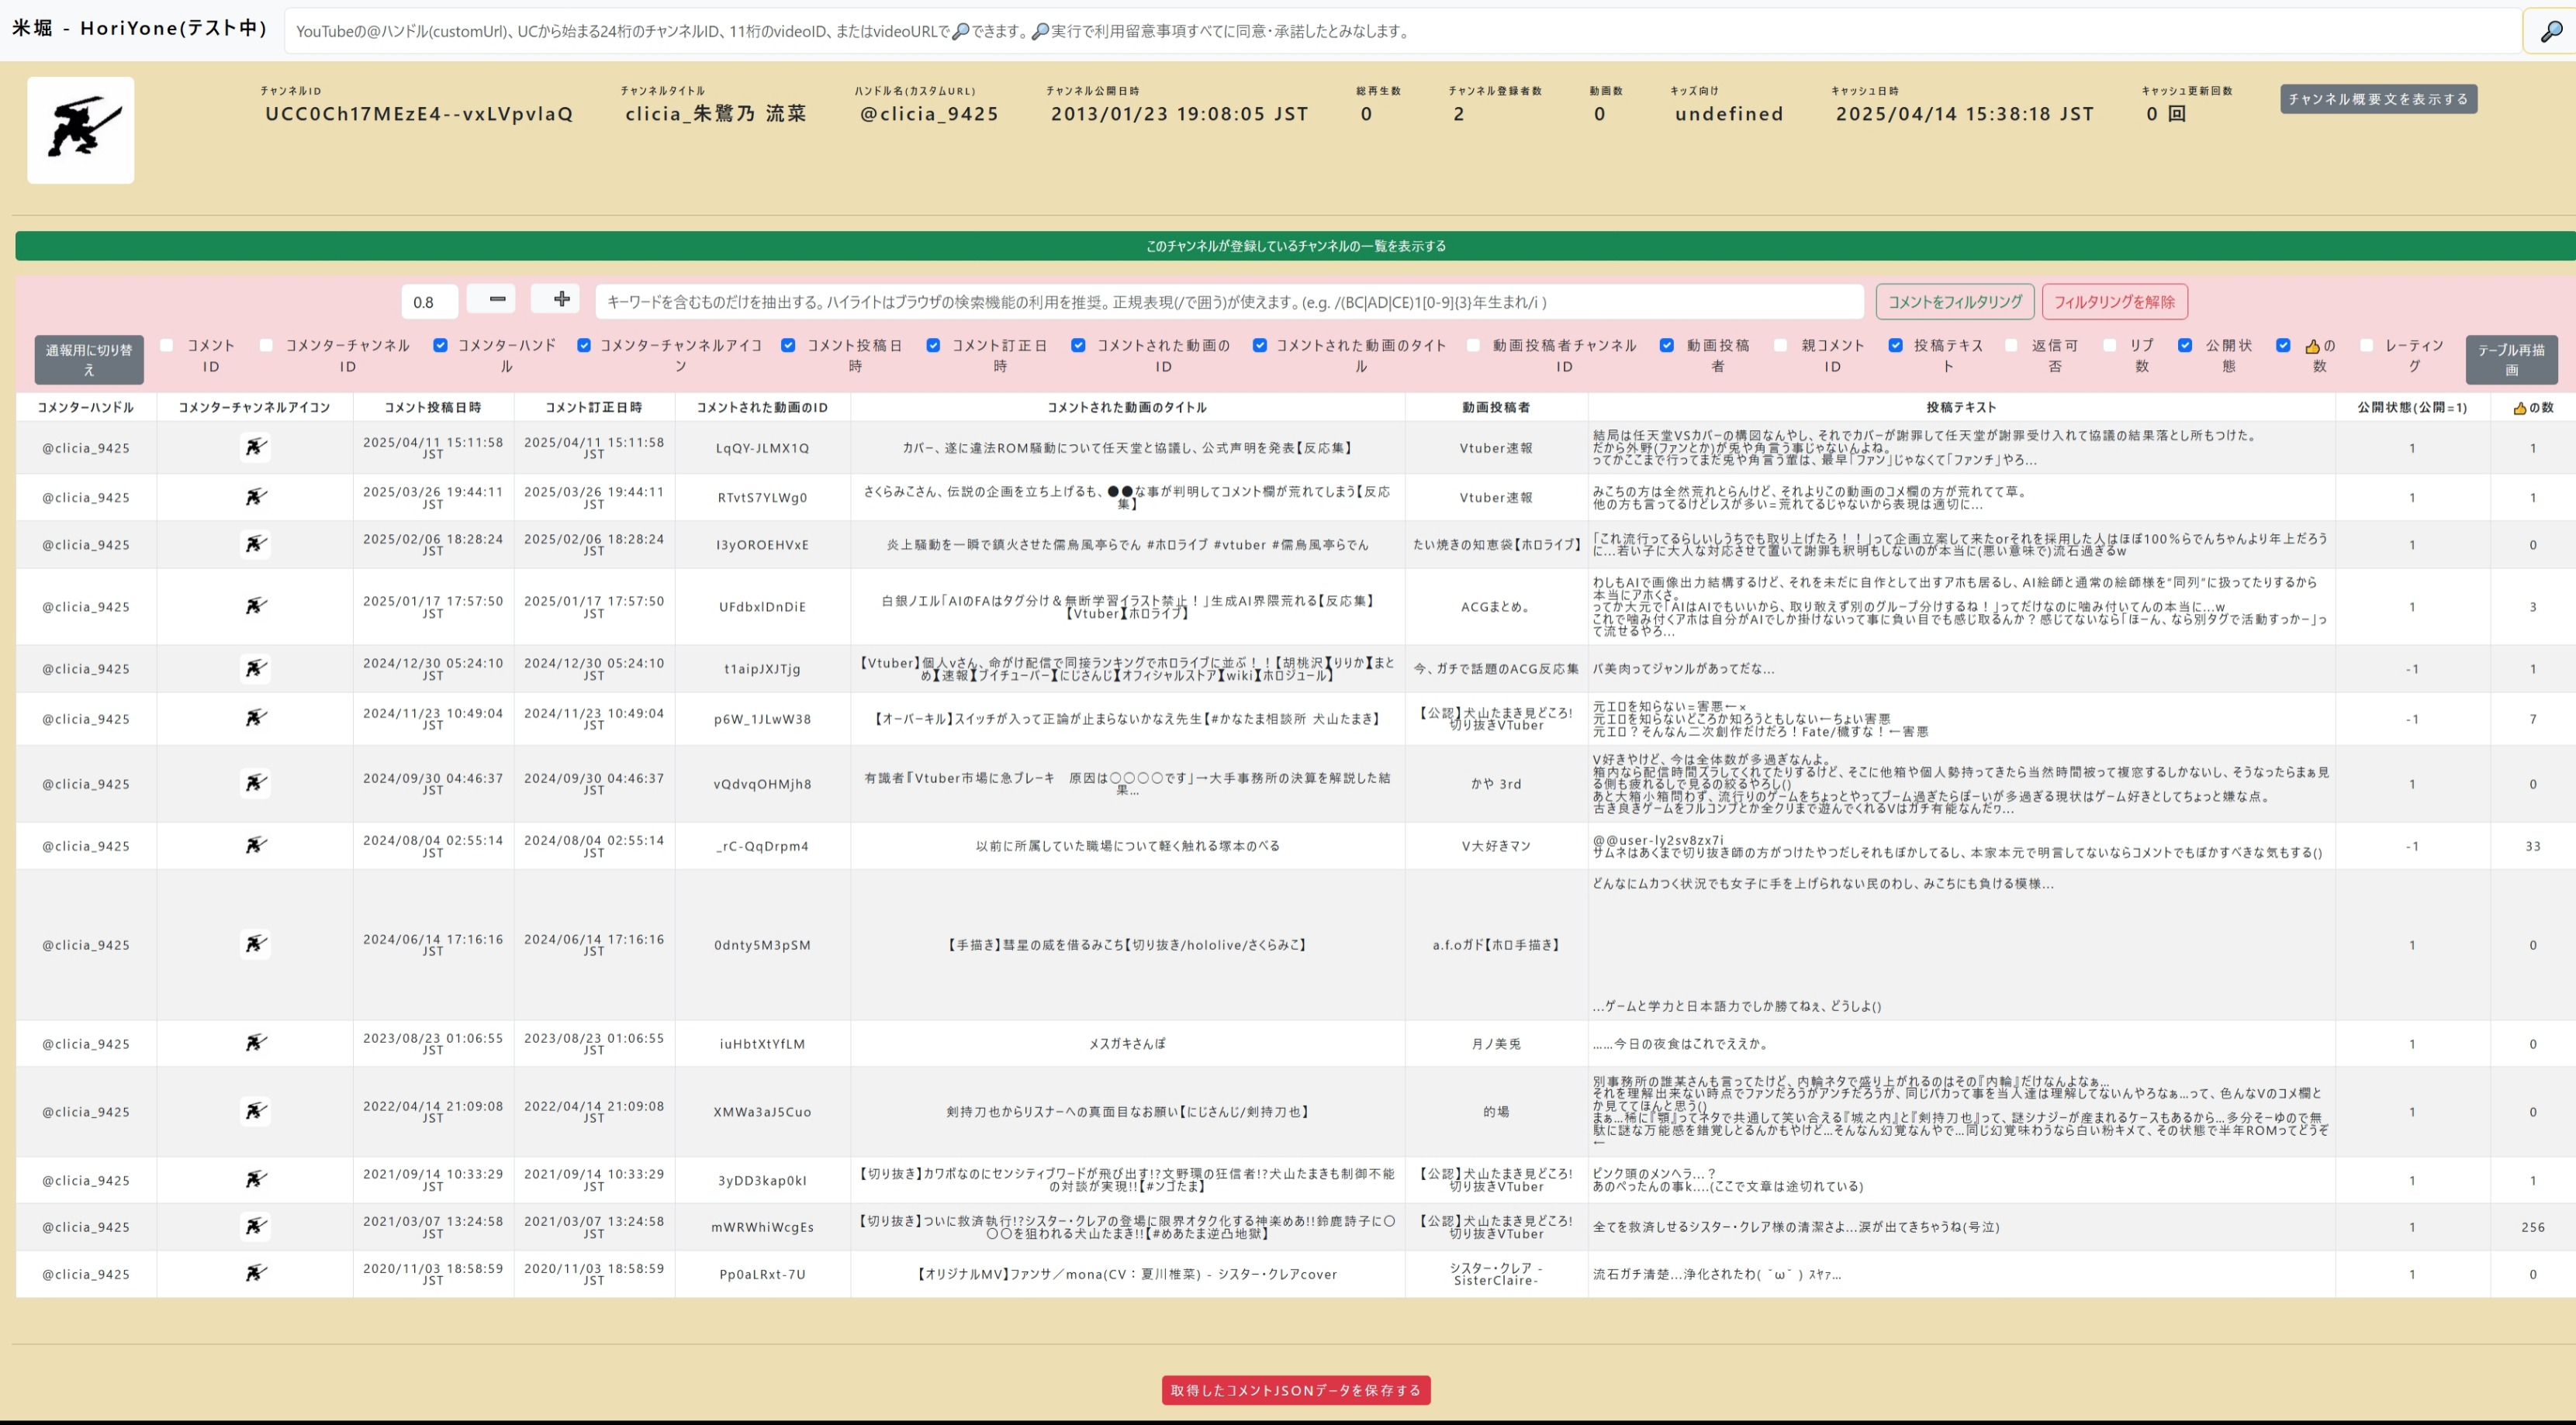The width and height of the screenshot is (2576, 1425).
Task: Enable the 返信可否 checkbox
Action: click(2012, 345)
